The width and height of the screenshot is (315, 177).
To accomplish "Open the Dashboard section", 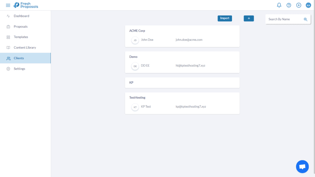I will (21, 16).
